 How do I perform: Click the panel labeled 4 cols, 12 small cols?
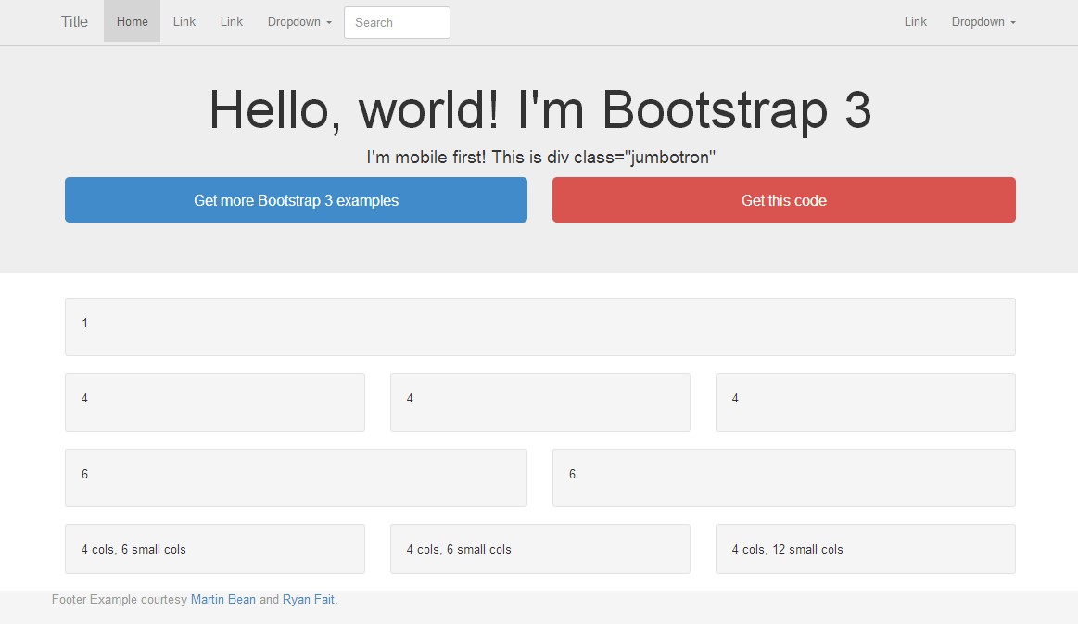click(x=865, y=549)
